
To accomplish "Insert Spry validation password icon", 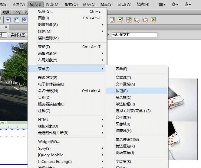I will (x=137, y=20).
